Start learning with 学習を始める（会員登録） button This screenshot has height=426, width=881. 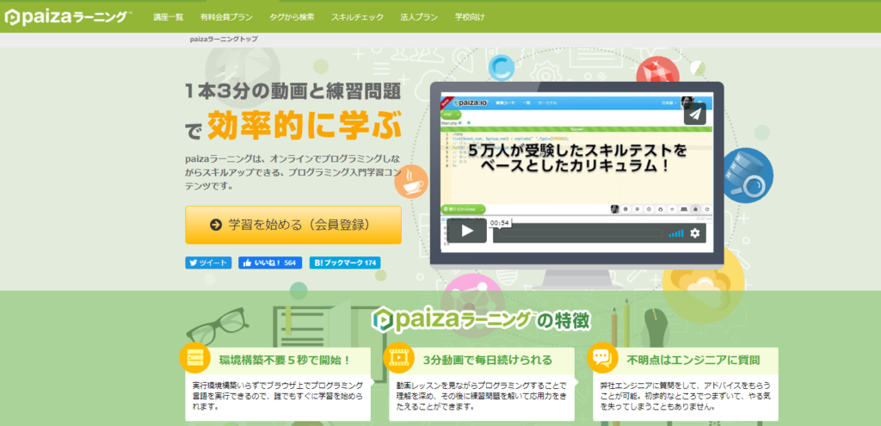tap(293, 225)
